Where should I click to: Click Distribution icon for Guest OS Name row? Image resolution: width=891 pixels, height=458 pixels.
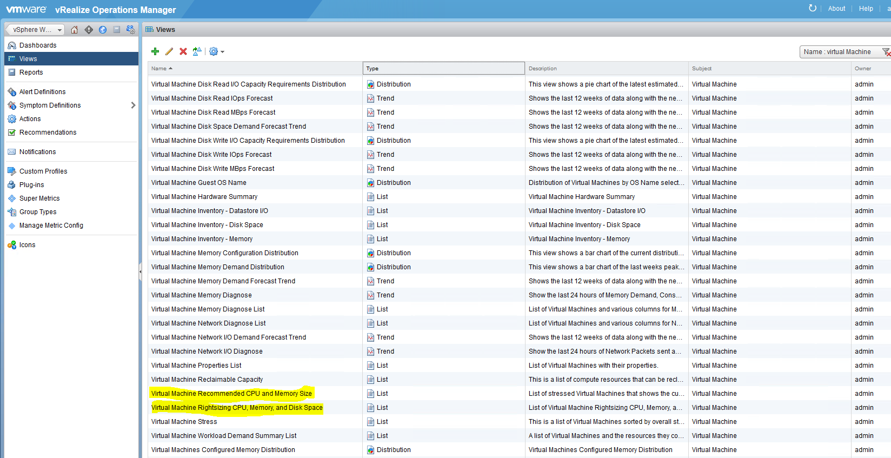click(x=370, y=183)
